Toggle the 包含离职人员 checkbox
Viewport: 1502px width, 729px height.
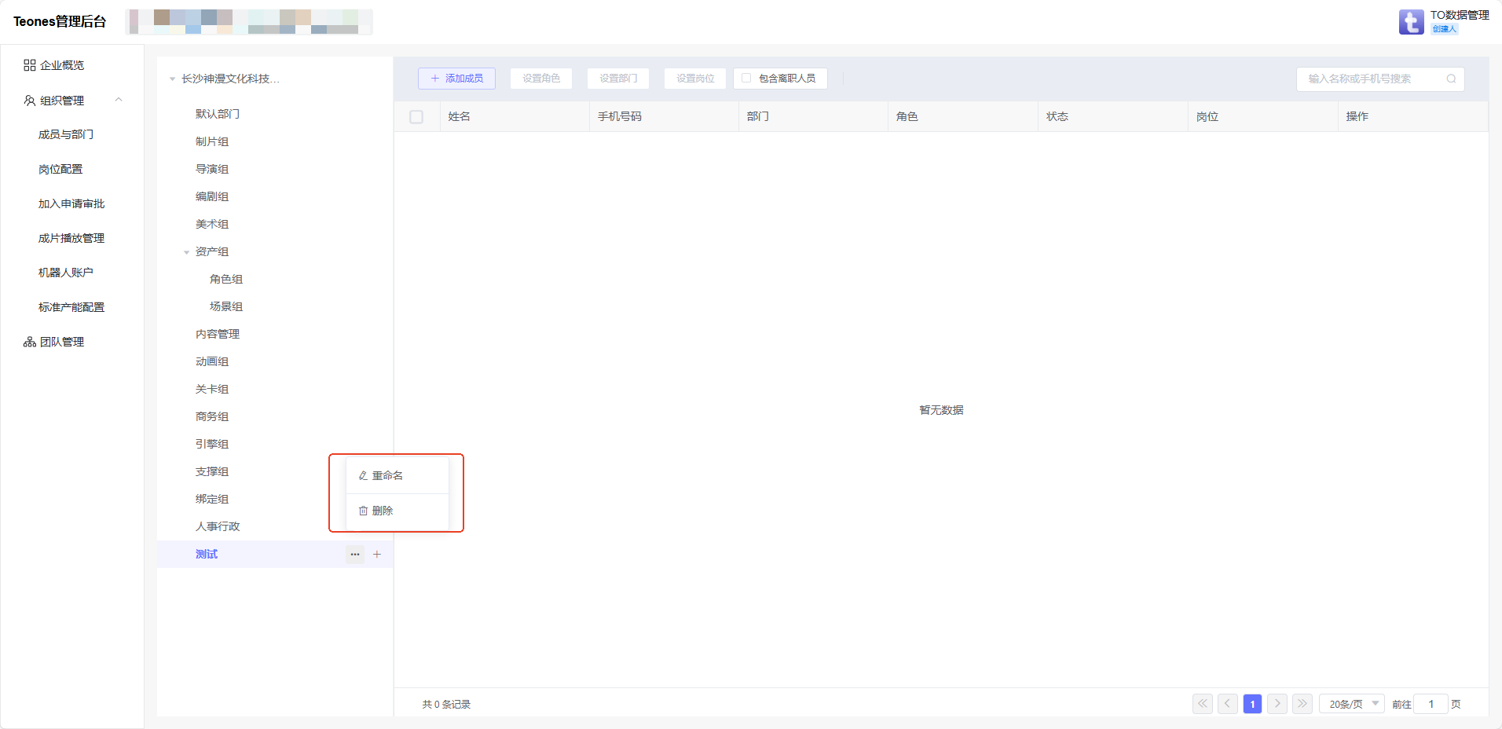pyautogui.click(x=746, y=79)
